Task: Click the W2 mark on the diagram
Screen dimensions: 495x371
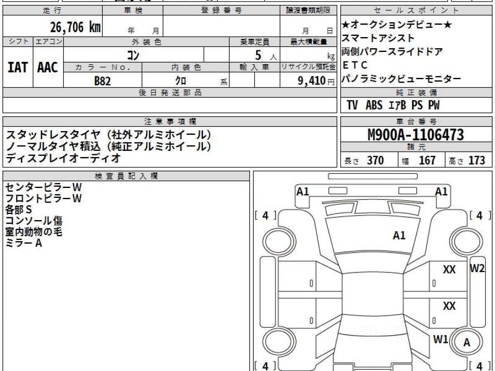Action: tap(477, 268)
